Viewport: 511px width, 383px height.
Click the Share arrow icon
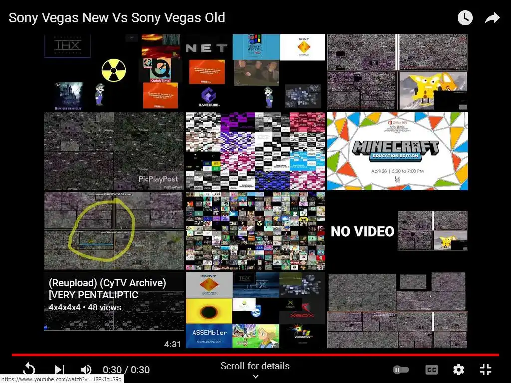tap(492, 18)
